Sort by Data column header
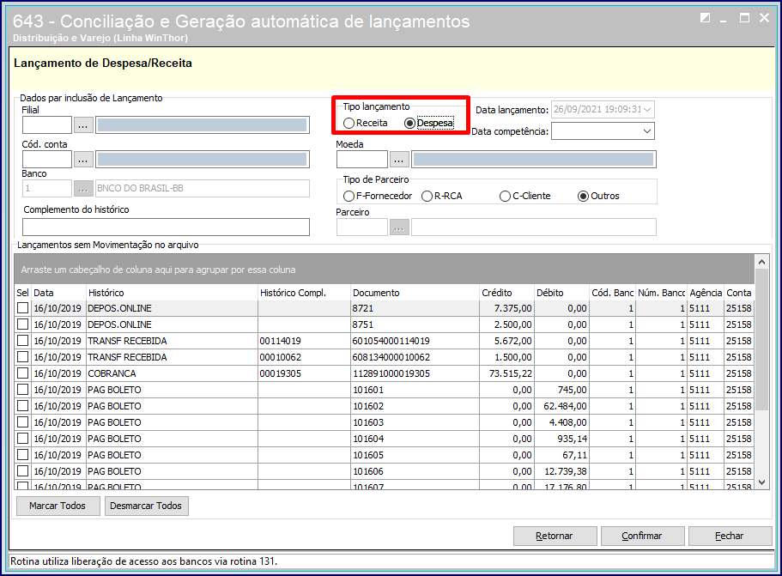This screenshot has height=576, width=782. [59, 293]
